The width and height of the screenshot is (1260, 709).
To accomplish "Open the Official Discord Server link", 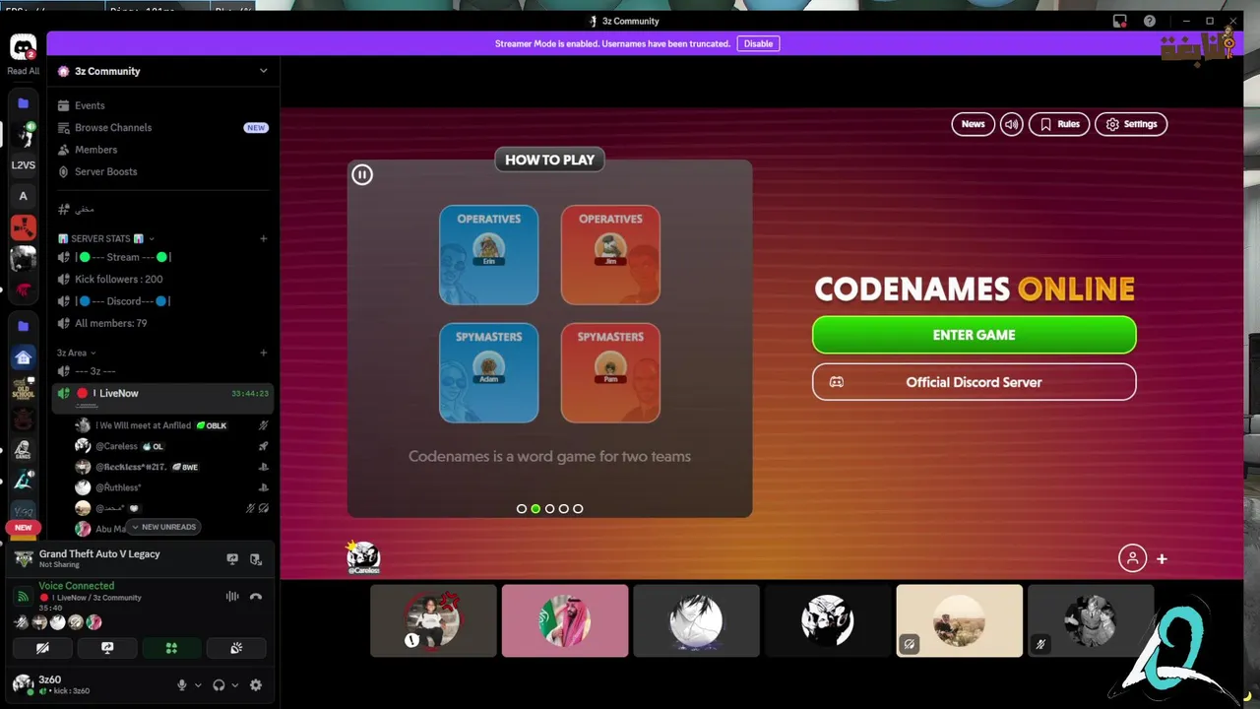I will pos(975,382).
